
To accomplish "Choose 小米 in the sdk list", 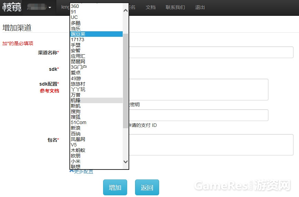I will [x=97, y=161].
